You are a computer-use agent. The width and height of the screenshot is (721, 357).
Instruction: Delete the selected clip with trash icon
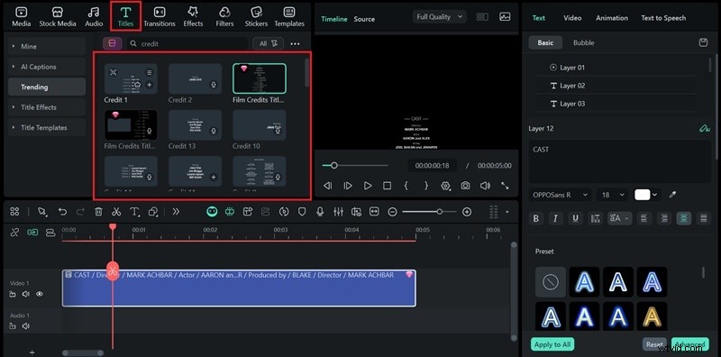click(x=98, y=212)
